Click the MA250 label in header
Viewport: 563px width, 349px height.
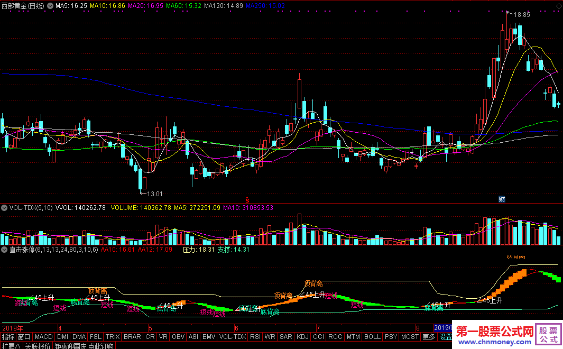coord(265,6)
